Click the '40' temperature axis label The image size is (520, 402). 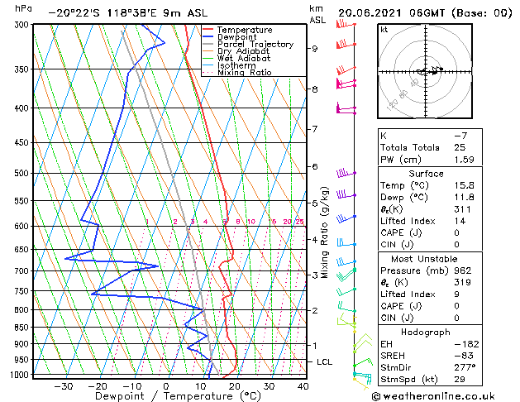(x=303, y=387)
